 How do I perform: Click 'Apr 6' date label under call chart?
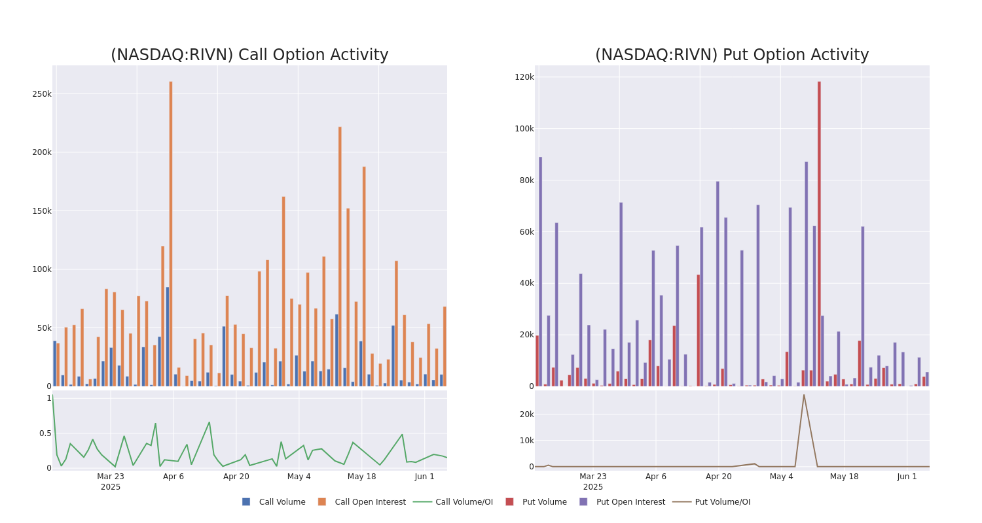(x=173, y=477)
